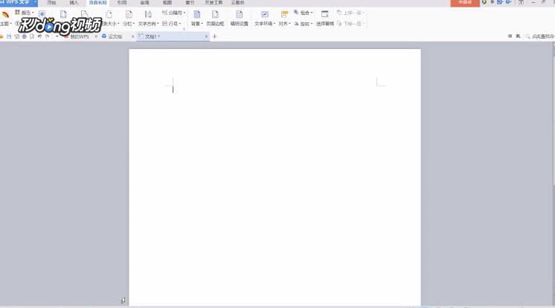
Task: Open the 选择窗格 selection pane
Action: [325, 19]
